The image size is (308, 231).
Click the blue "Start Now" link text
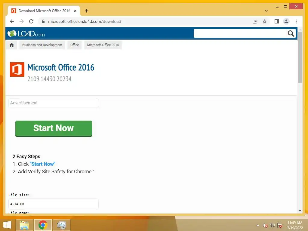point(42,164)
